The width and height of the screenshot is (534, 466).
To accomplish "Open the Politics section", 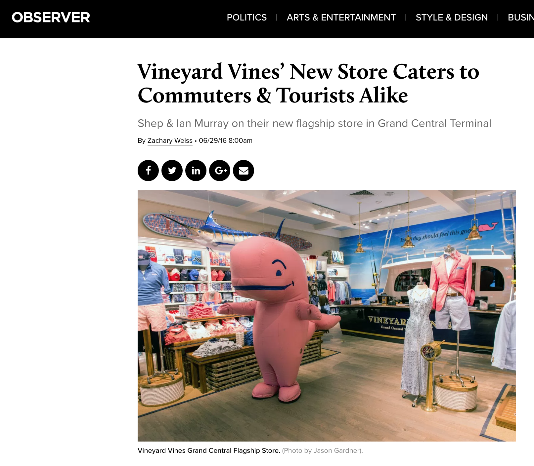I will point(247,18).
